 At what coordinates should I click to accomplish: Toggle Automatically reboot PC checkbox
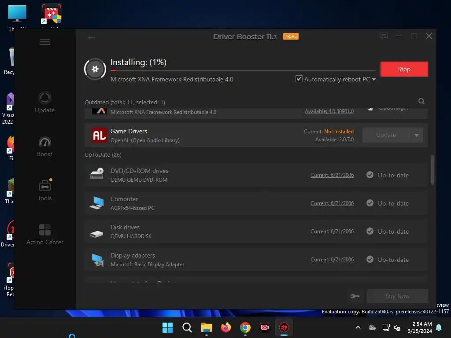click(x=299, y=79)
